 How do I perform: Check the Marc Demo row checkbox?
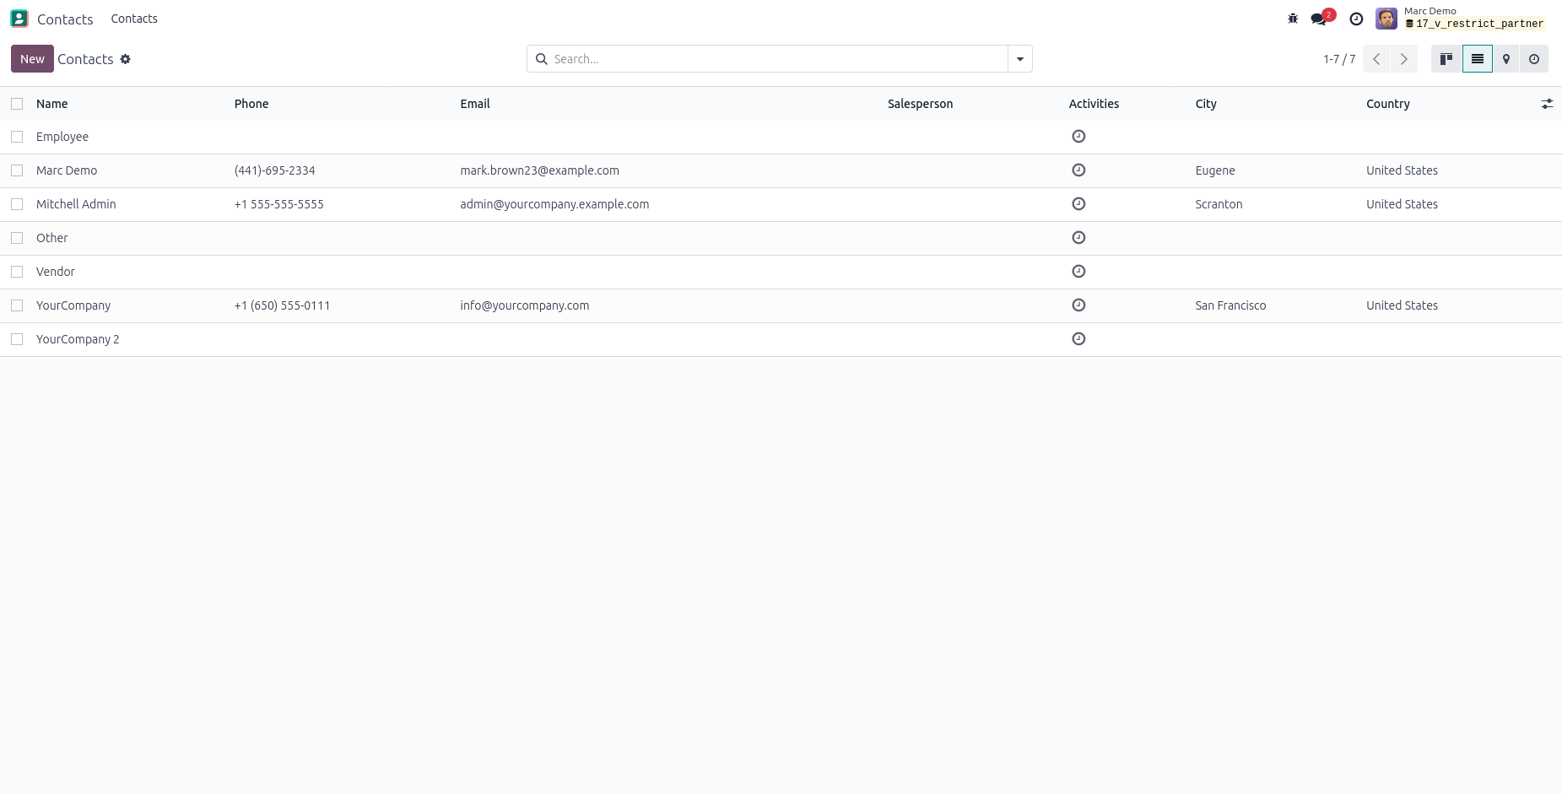point(17,170)
